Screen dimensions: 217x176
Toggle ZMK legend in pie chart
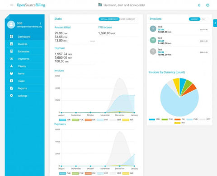[155, 119]
